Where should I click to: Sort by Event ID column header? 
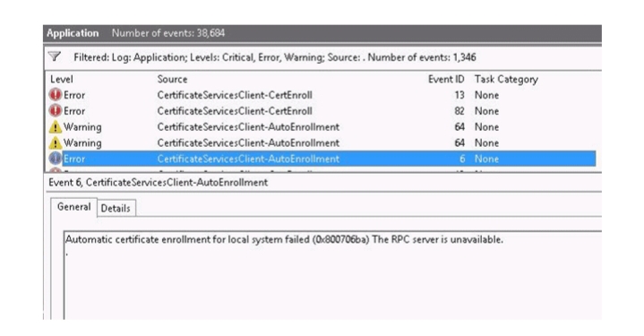[446, 79]
